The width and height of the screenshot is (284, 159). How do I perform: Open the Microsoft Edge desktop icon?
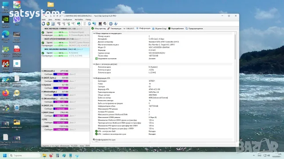[x=5, y=36]
